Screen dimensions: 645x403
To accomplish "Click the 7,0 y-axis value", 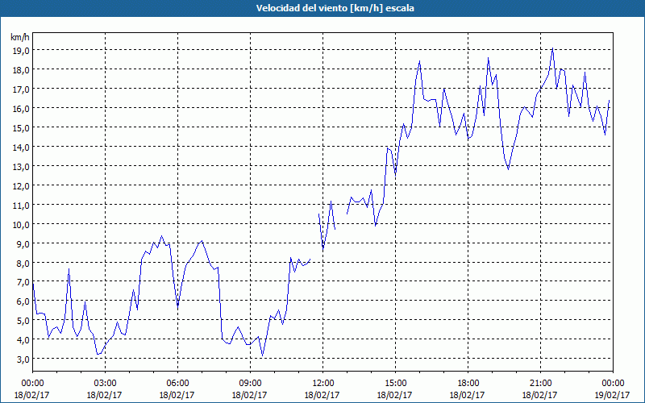I will pos(23,281).
